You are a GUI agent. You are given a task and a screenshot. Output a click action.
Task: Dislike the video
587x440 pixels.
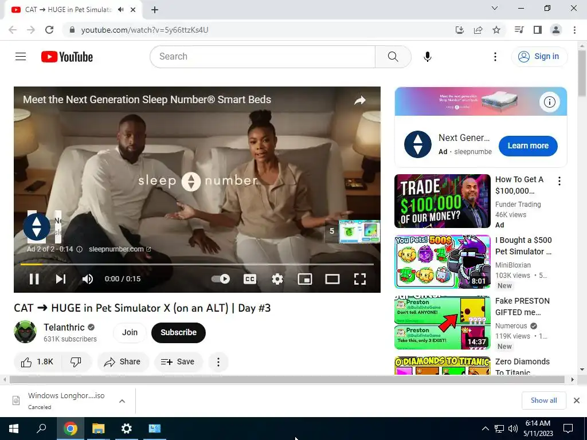[x=76, y=362]
